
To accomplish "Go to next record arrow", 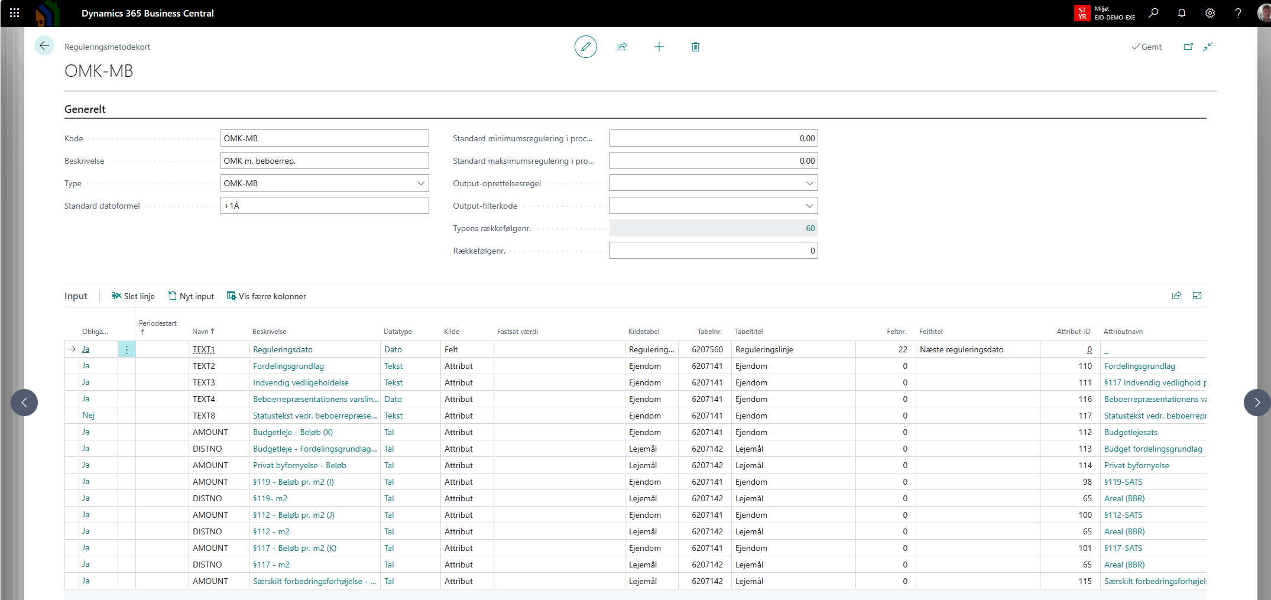I will click(x=1257, y=403).
